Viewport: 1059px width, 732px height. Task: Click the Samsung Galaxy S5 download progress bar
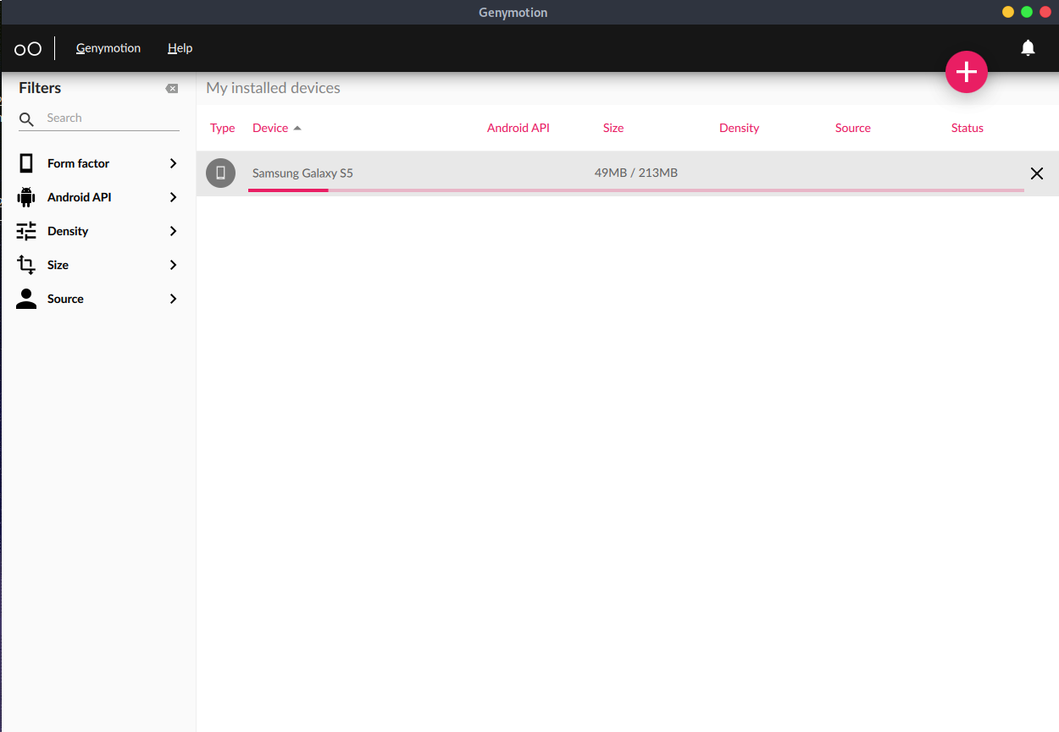point(636,190)
